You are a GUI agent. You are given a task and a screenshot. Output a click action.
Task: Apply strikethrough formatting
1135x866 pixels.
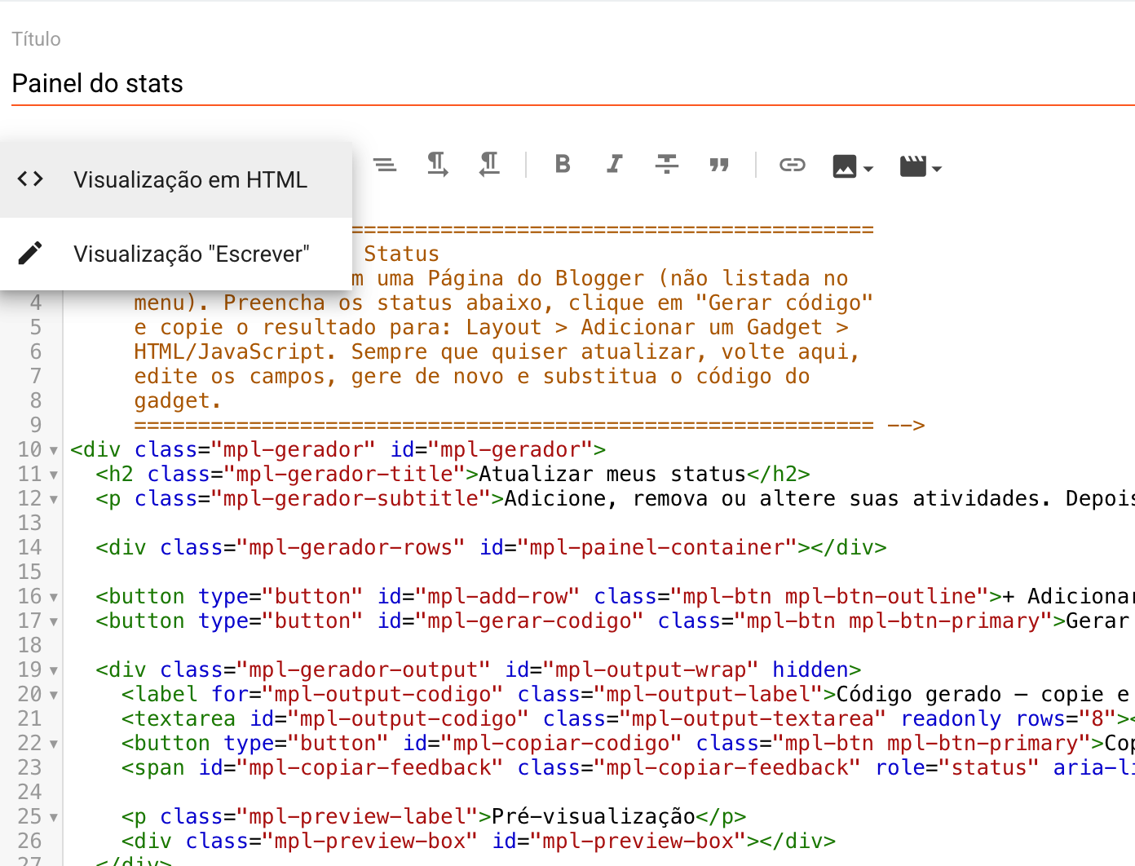(667, 165)
